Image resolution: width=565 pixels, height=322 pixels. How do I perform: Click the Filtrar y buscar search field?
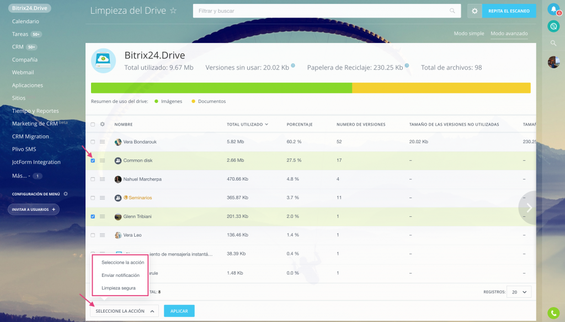click(327, 11)
